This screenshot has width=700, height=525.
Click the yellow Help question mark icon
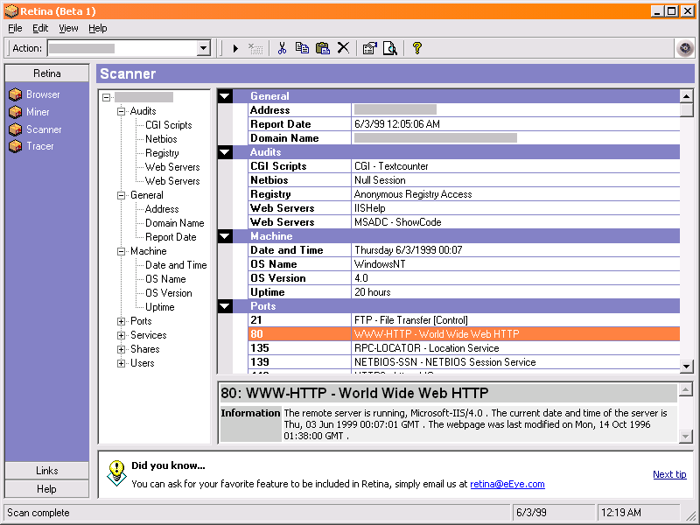[x=417, y=48]
